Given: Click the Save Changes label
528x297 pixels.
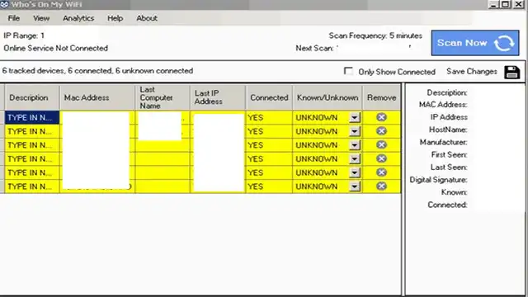Looking at the screenshot, I should tap(472, 72).
